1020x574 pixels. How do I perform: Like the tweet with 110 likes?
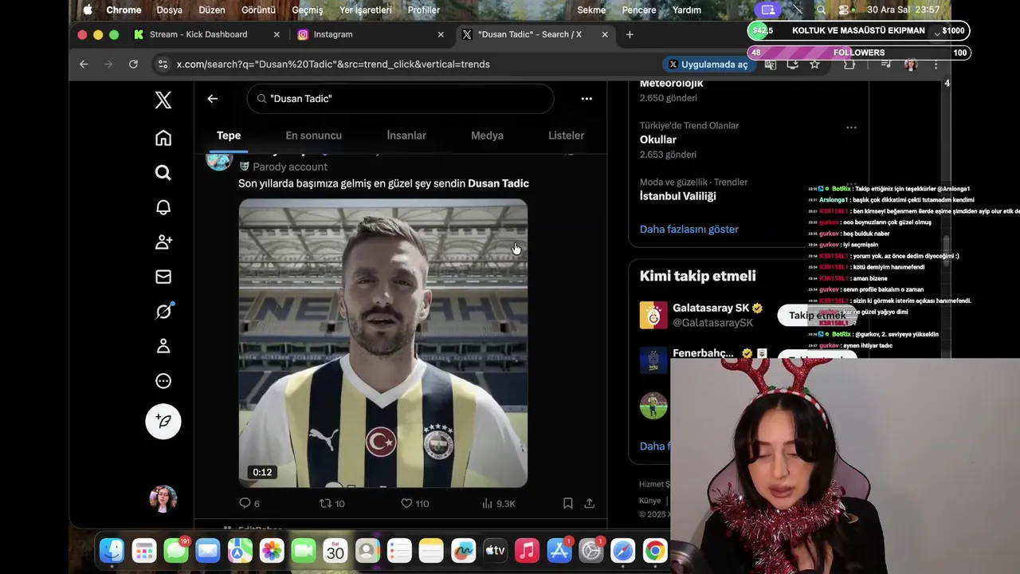414,504
